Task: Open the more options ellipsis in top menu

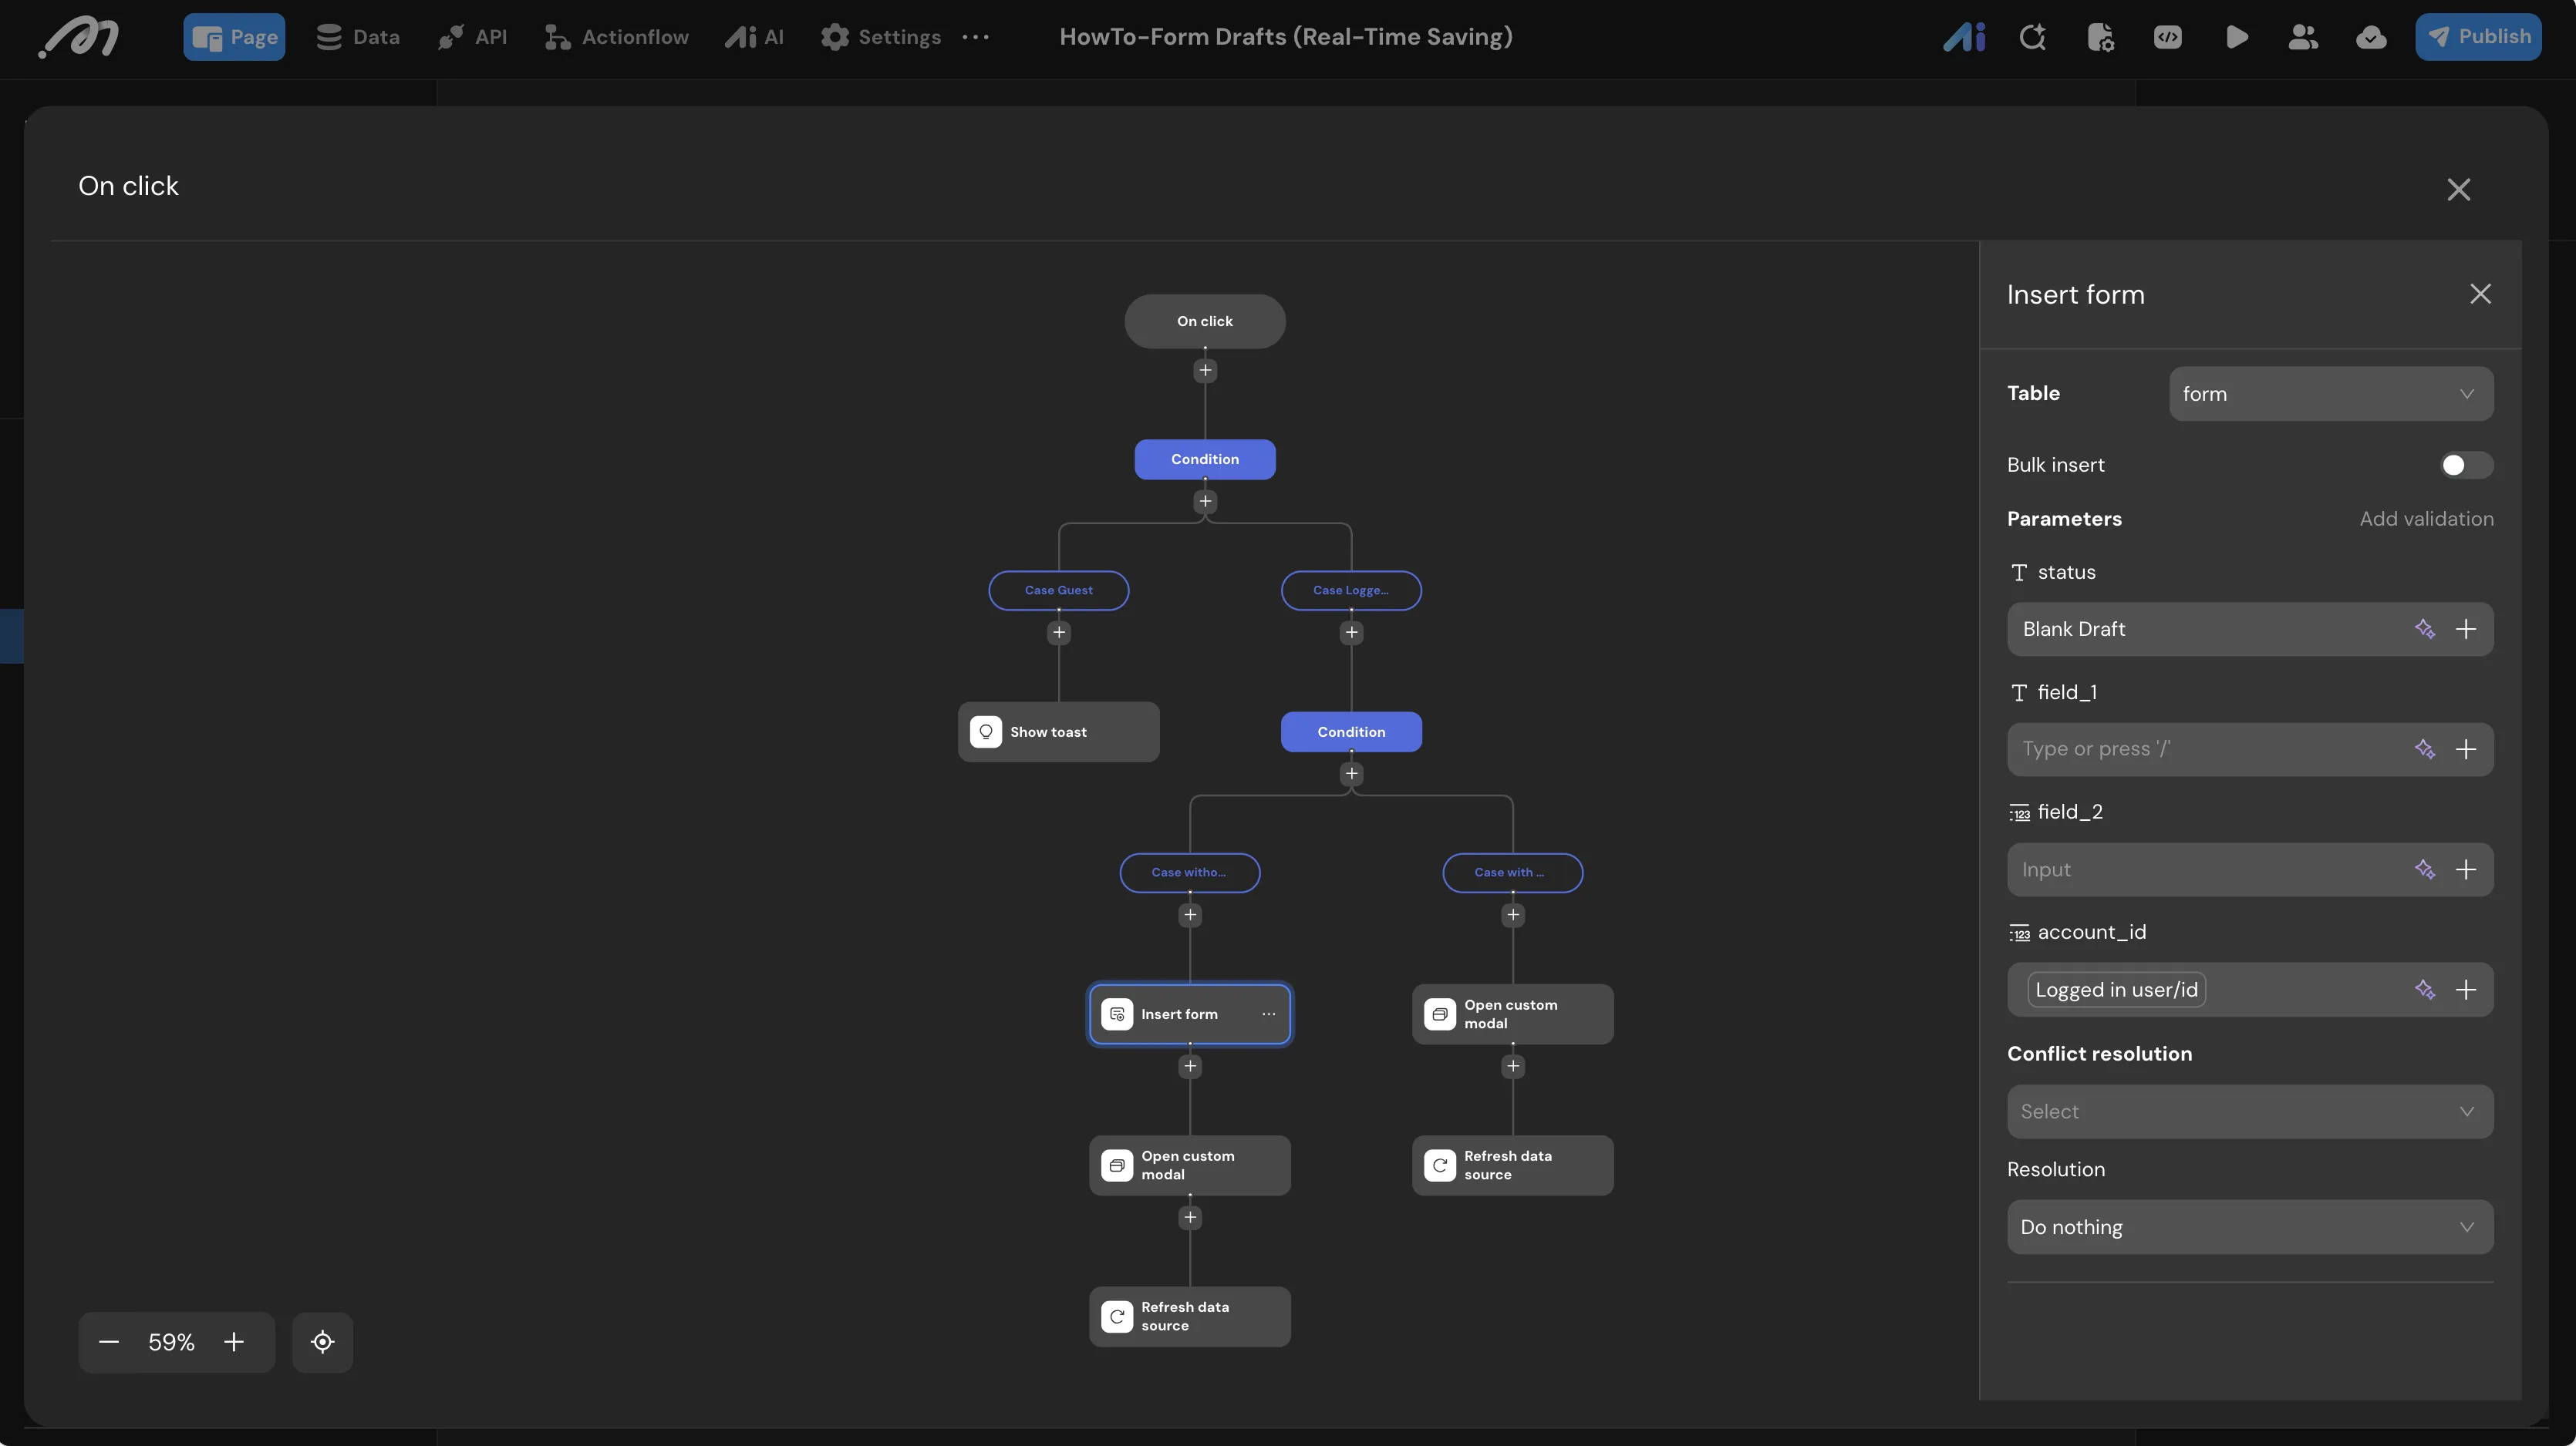Action: (x=975, y=37)
